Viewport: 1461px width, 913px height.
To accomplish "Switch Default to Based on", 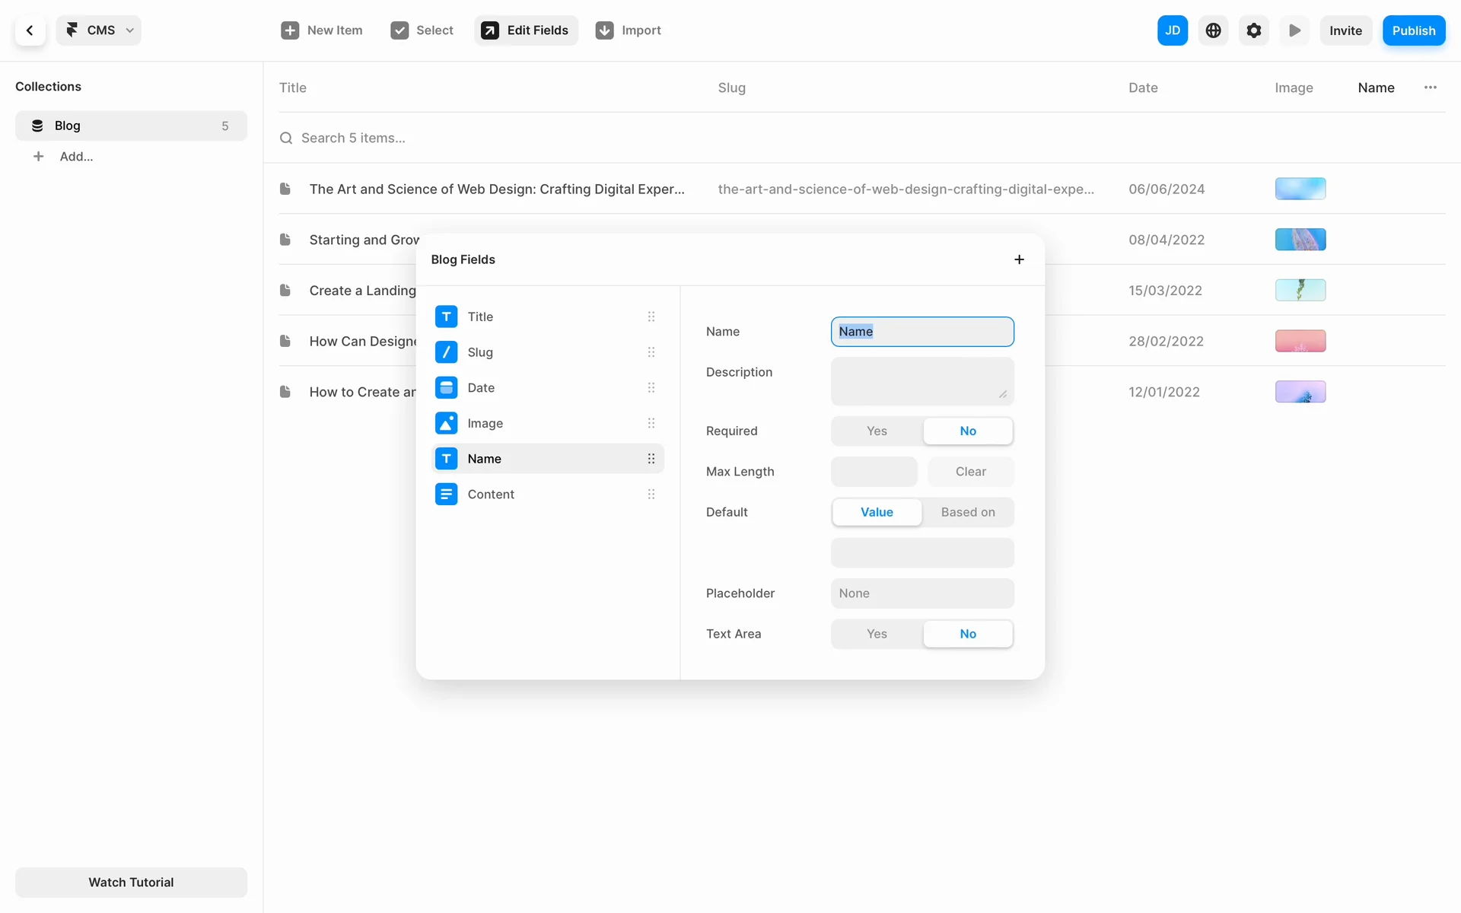I will coord(967,512).
